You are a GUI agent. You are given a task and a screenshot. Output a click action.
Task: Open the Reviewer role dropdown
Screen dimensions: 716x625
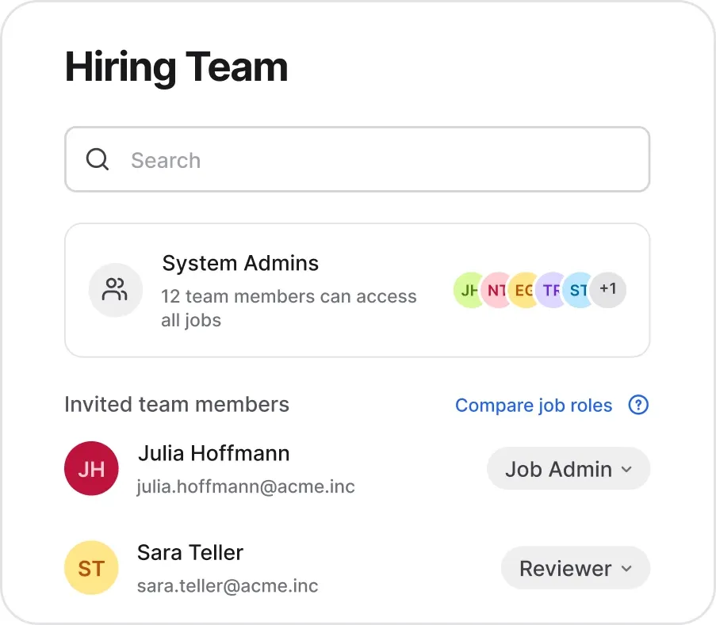coord(576,569)
